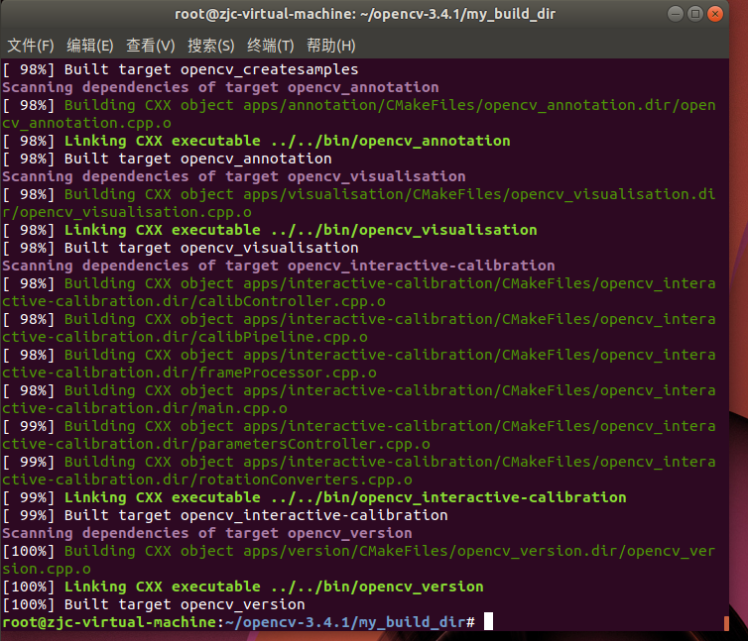The width and height of the screenshot is (748, 641).
Task: Click the text 'cv_annotation.cpp.o'
Action: pos(87,123)
